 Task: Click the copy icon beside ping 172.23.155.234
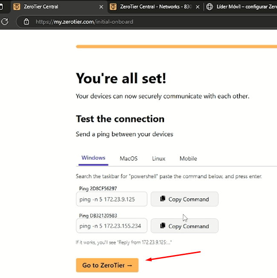point(162,226)
